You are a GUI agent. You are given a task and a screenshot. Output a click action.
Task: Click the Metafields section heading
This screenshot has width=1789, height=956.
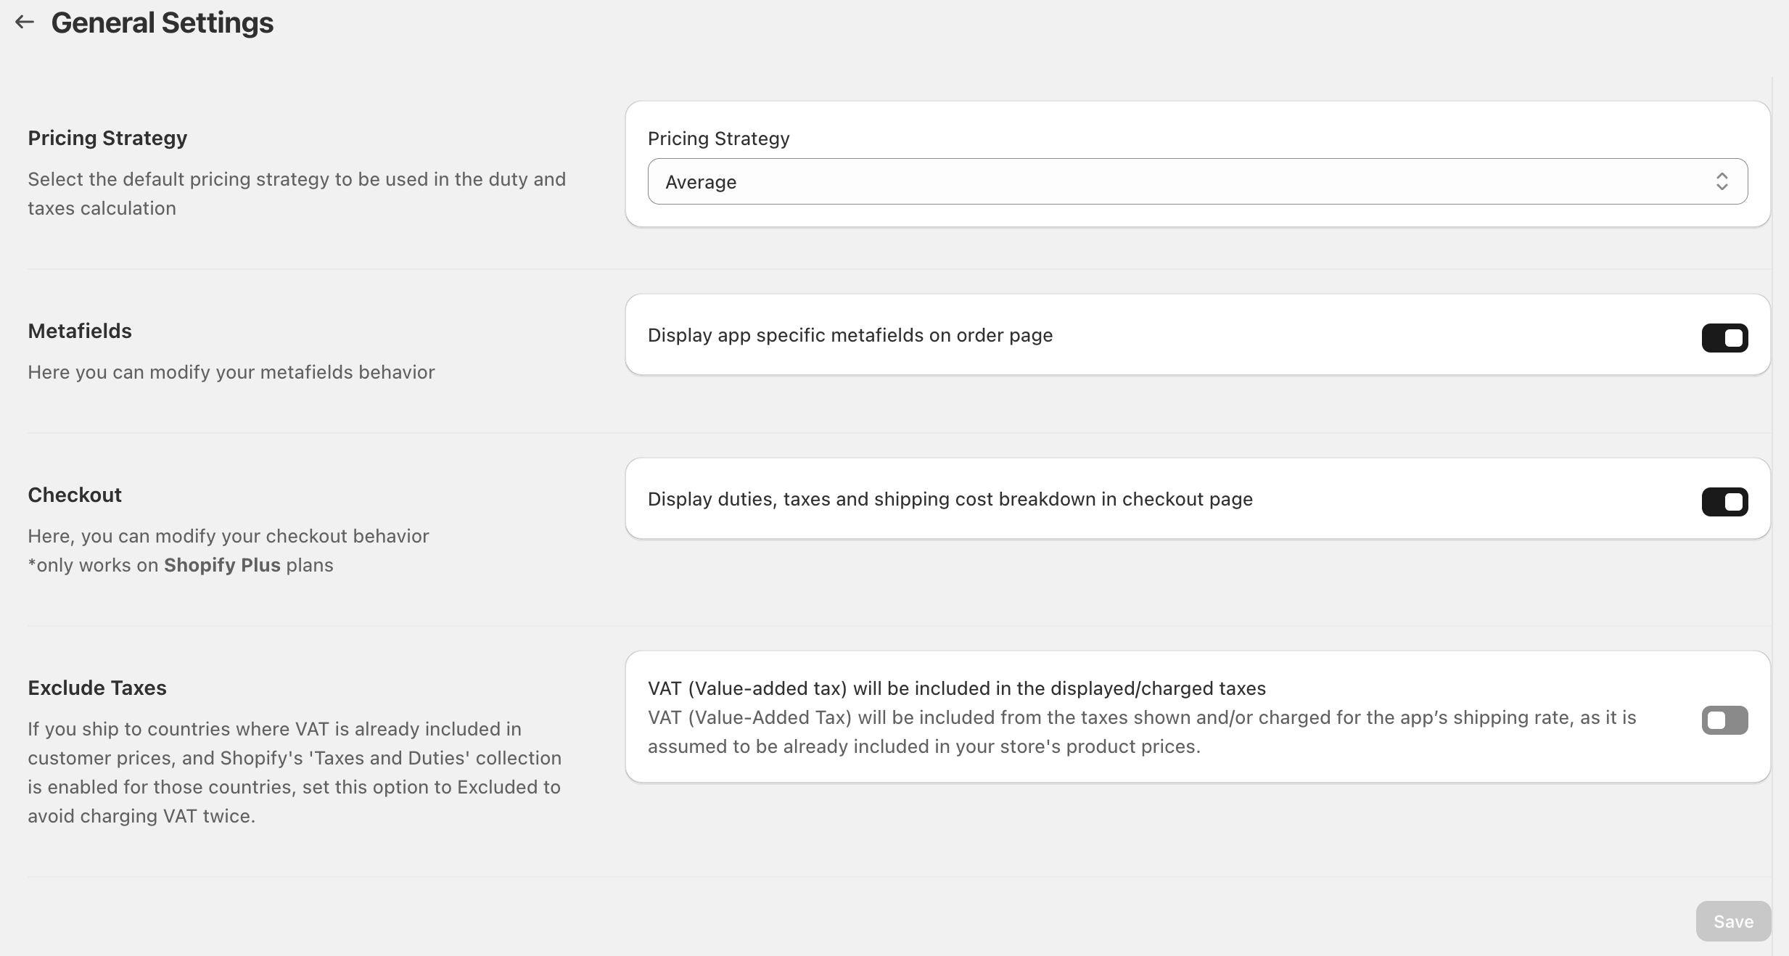click(x=80, y=331)
